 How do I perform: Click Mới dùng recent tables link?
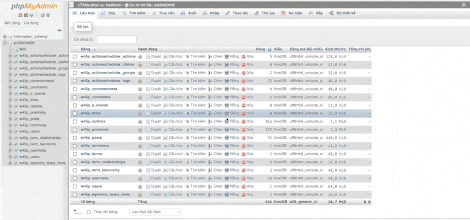(x=12, y=23)
